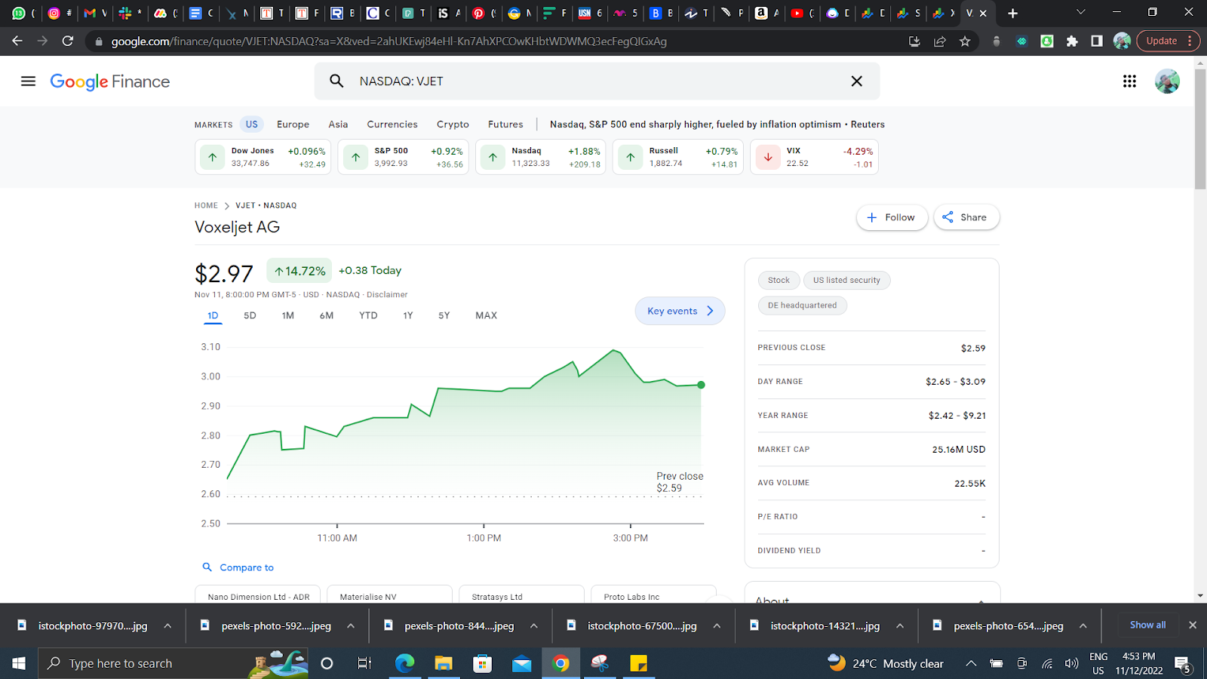Select the 5D chart range
The image size is (1207, 679).
pyautogui.click(x=250, y=315)
